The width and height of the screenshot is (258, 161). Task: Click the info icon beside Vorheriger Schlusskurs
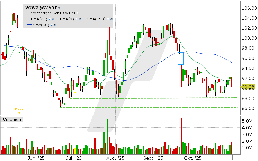[x=78, y=13]
